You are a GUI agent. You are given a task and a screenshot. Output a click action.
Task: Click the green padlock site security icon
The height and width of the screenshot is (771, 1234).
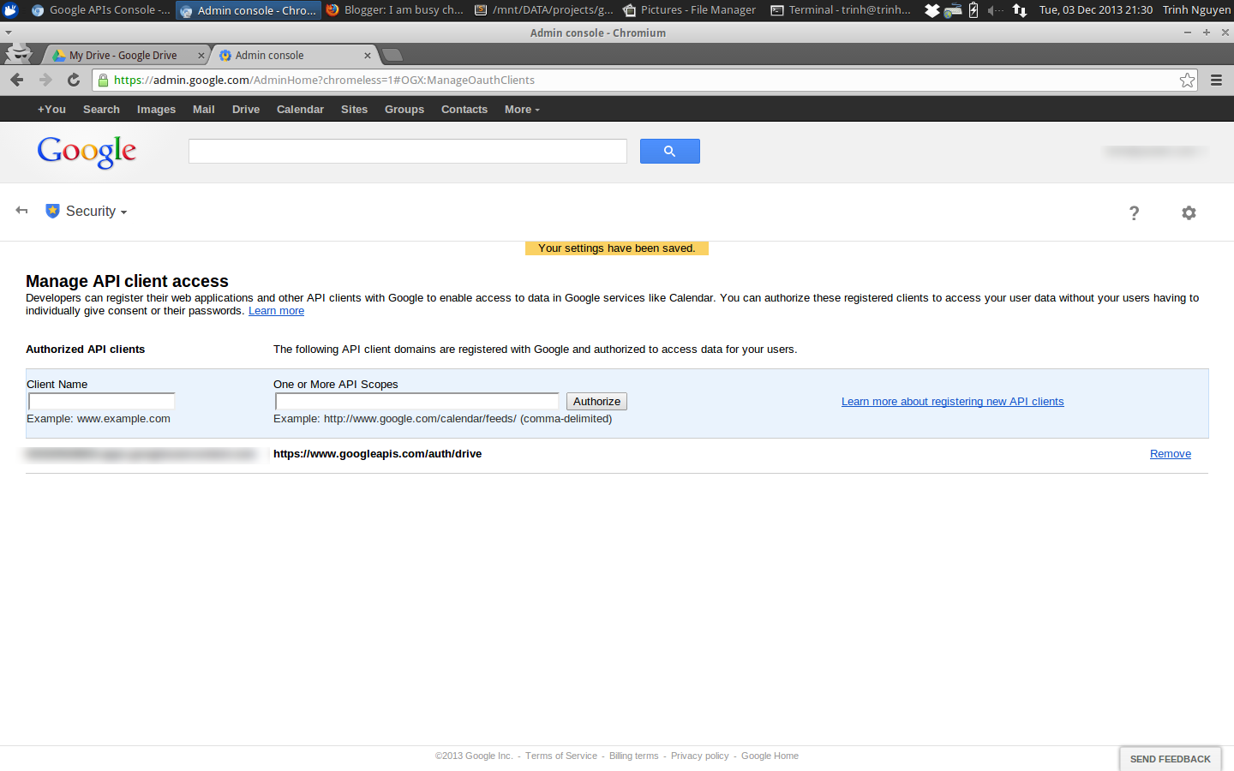coord(103,80)
